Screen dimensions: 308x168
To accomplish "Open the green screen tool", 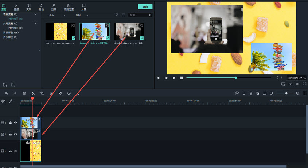I will (x=60, y=93).
